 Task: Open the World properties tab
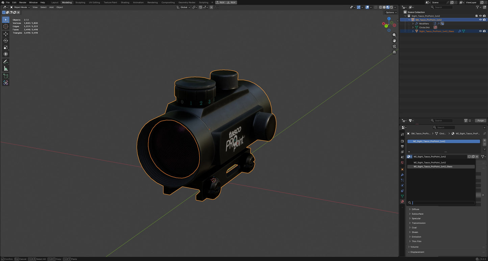click(x=402, y=163)
